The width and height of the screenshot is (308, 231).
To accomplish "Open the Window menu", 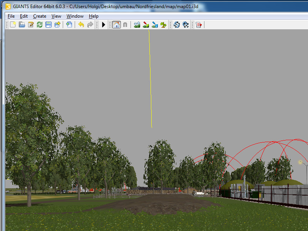I will pyautogui.click(x=75, y=16).
